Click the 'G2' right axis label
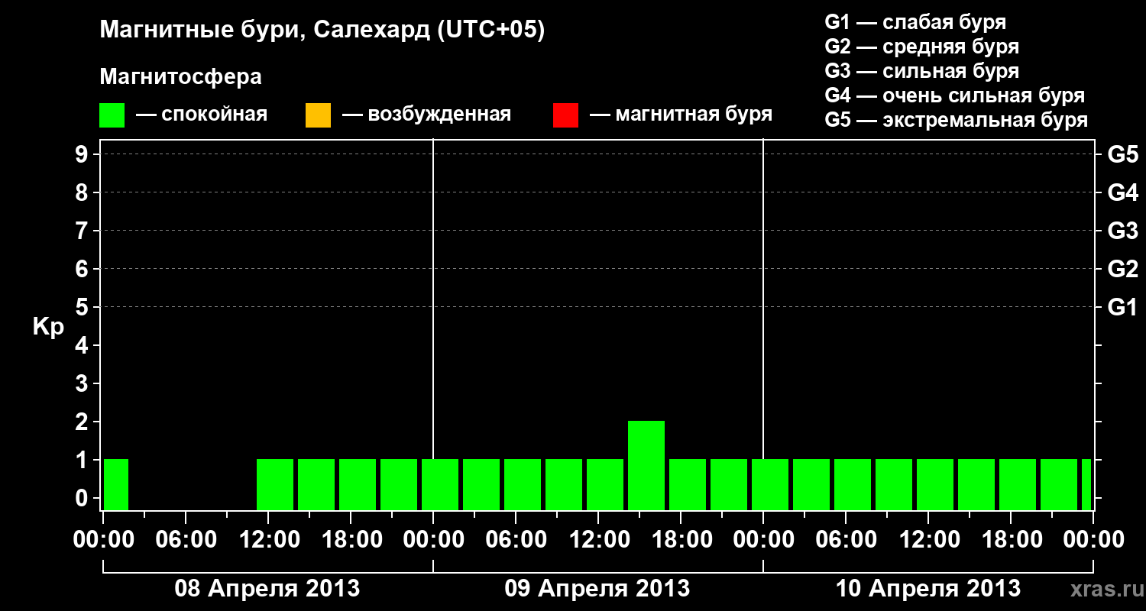The image size is (1146, 611). [x=1123, y=269]
